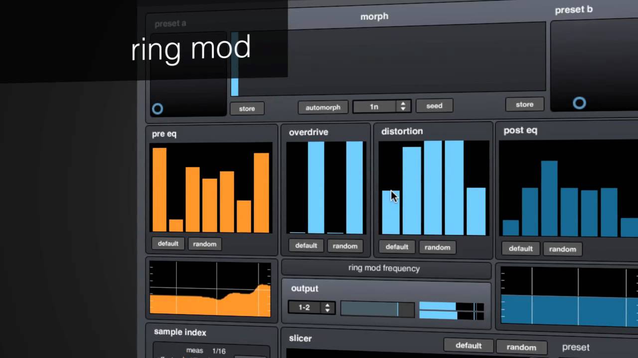Reset overdrive with its default button

pos(306,246)
